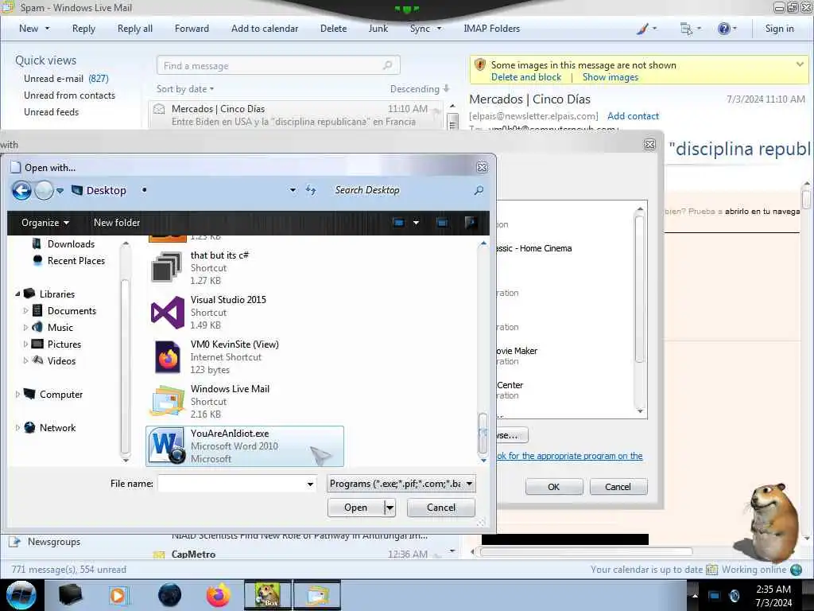Expand the Documents library node
Screen dimensions: 814x611
25,311
